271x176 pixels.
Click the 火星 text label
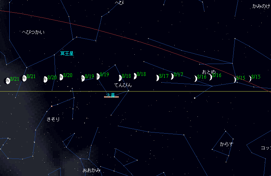pos(110,95)
